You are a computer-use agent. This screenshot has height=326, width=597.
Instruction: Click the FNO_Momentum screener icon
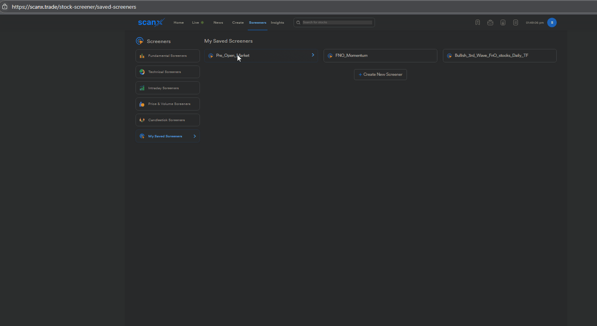point(330,56)
